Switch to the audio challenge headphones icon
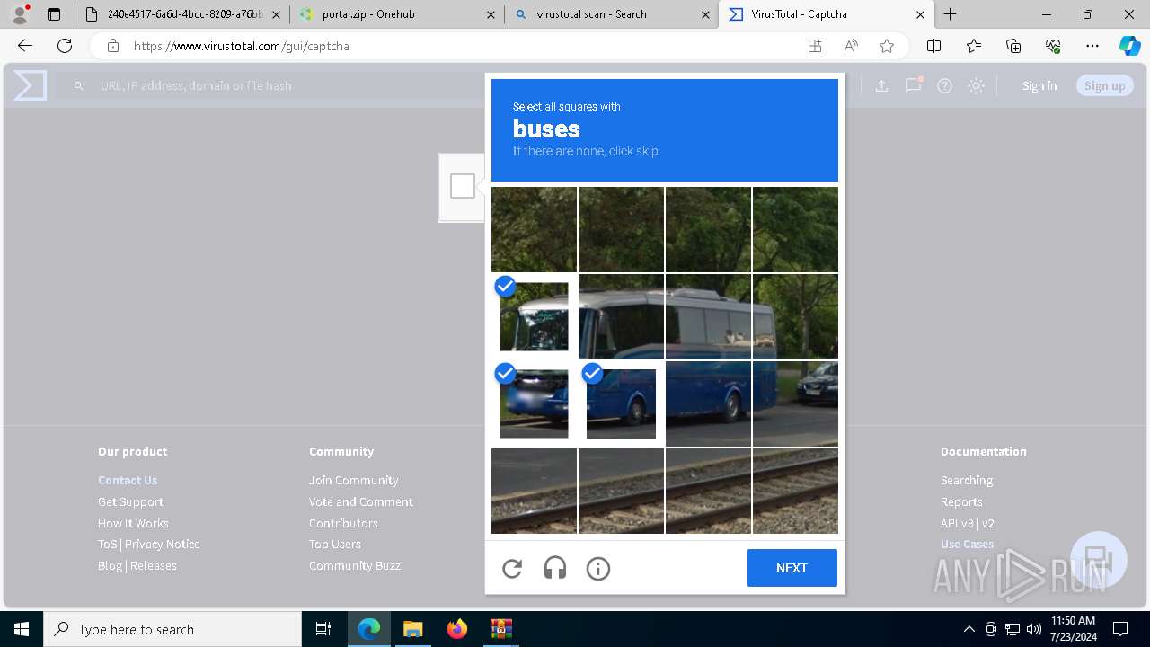This screenshot has width=1150, height=647. click(x=555, y=568)
